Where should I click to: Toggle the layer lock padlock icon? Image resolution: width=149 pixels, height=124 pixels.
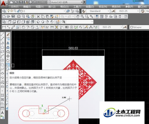click(18, 11)
